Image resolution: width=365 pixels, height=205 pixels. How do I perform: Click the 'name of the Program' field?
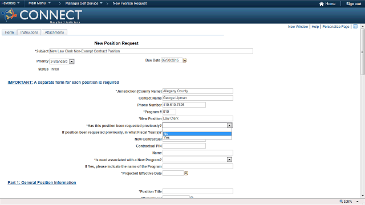click(198, 166)
